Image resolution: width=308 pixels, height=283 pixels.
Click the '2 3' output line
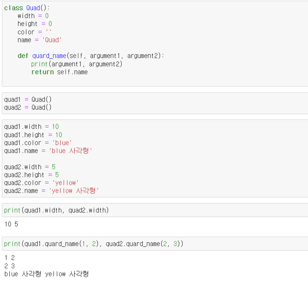[10, 266]
